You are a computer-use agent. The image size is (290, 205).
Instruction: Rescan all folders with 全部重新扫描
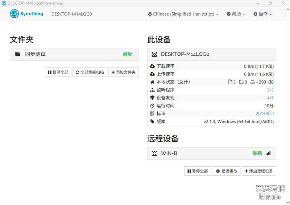(x=90, y=72)
